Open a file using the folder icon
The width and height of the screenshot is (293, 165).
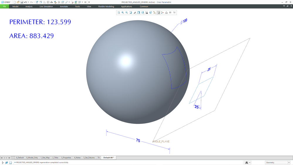point(18,2)
